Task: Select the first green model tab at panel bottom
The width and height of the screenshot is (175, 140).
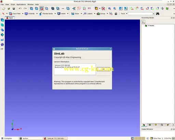Action: 144,125
